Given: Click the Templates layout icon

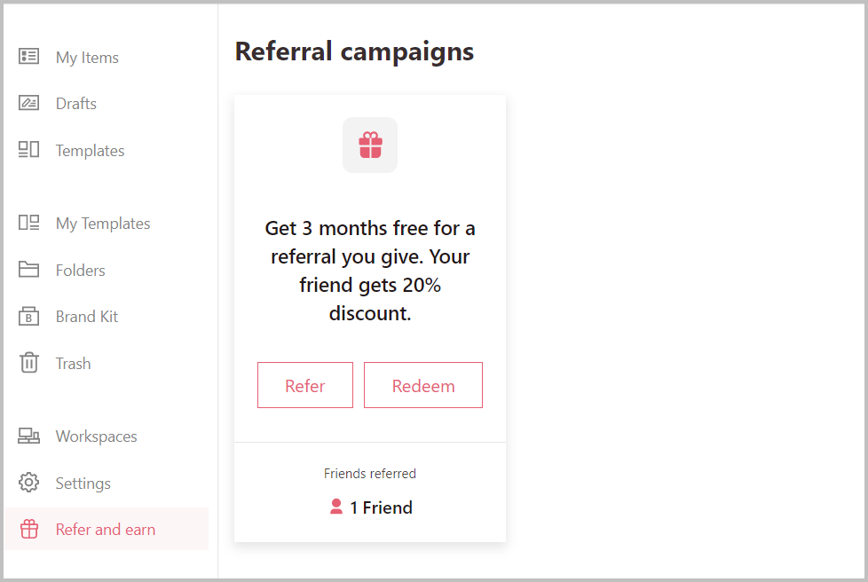Looking at the screenshot, I should (x=29, y=150).
